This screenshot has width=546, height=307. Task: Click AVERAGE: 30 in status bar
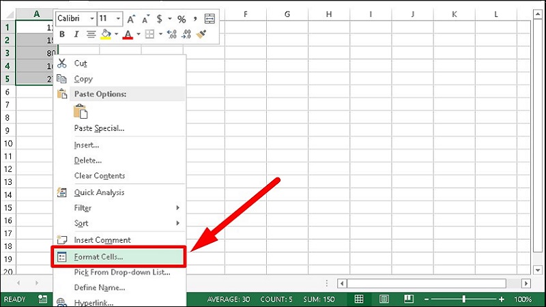click(229, 299)
